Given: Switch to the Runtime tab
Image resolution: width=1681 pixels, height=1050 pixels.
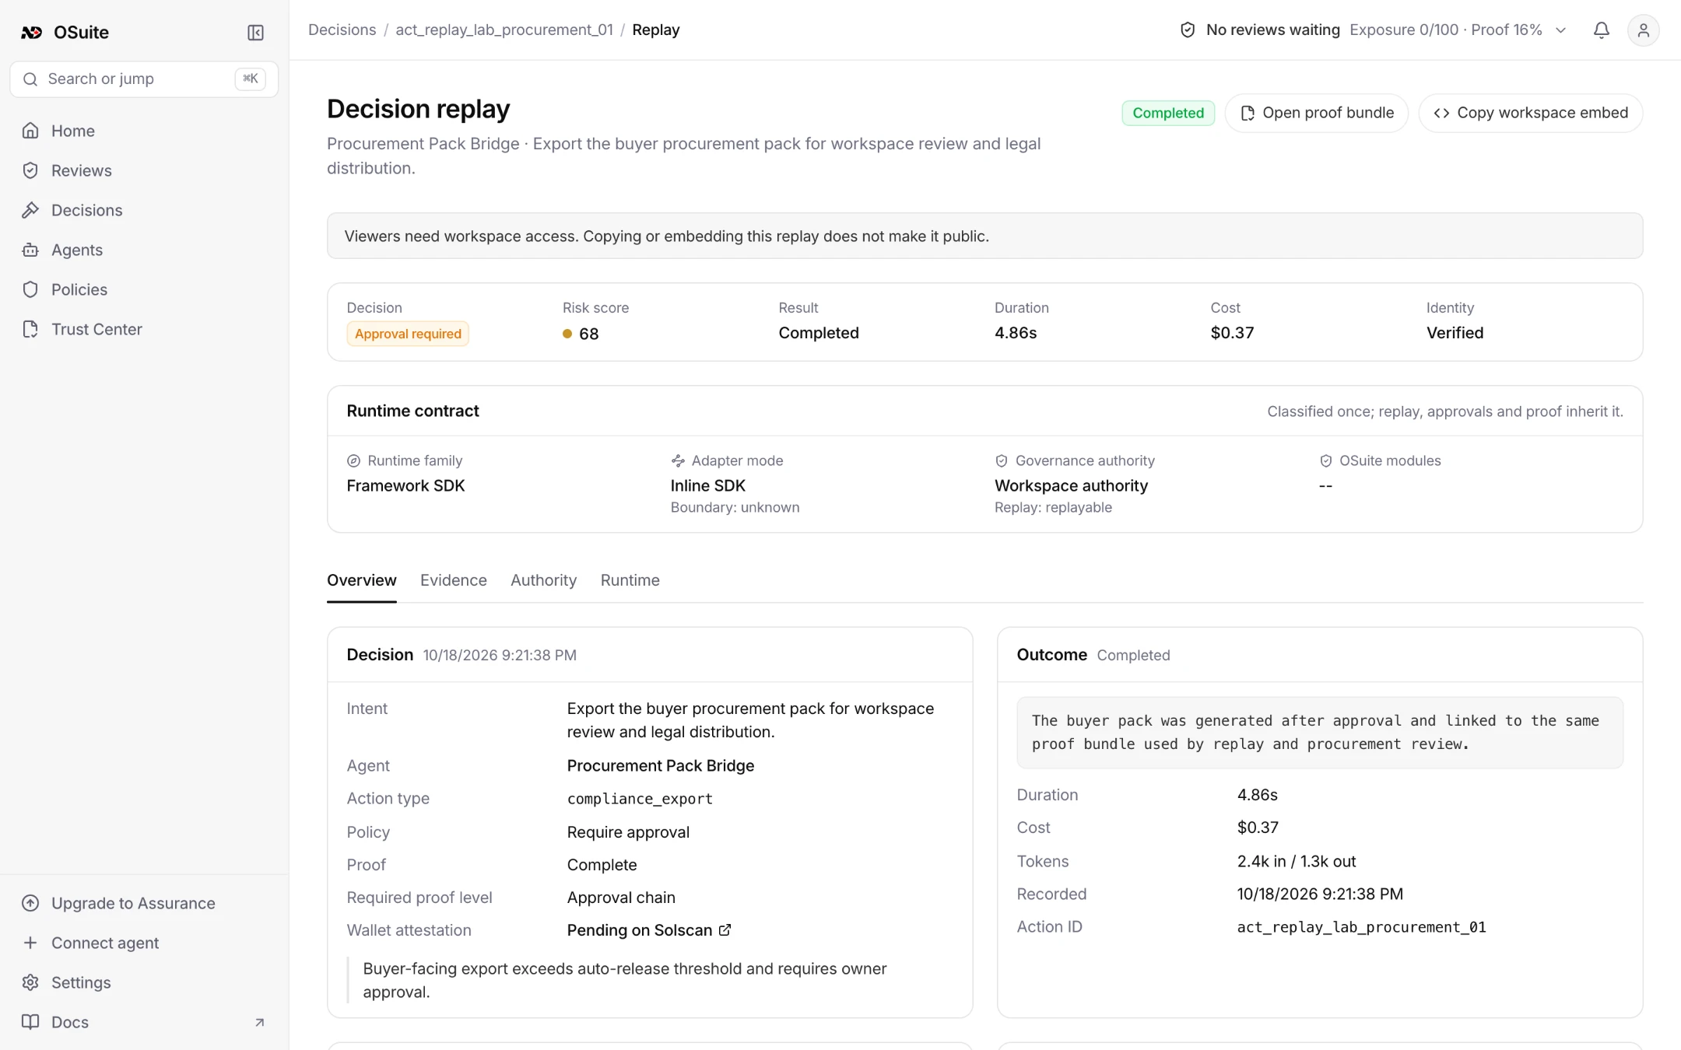Looking at the screenshot, I should click(630, 580).
